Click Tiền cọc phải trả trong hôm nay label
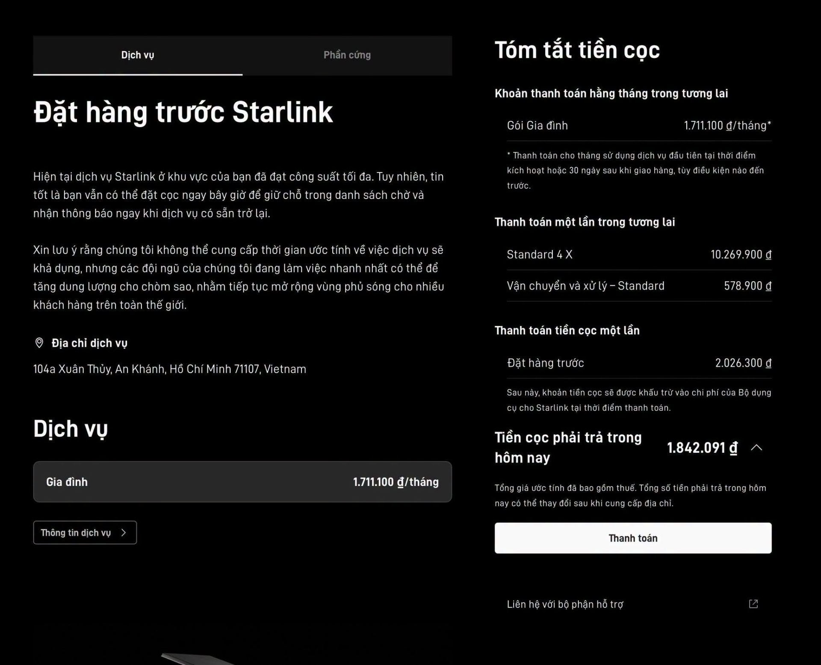This screenshot has width=821, height=665. [x=568, y=448]
